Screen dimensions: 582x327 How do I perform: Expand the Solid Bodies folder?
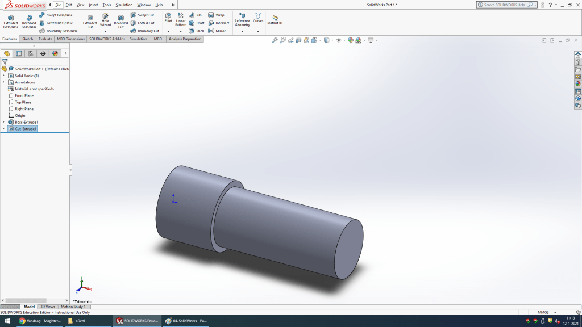(x=3, y=76)
